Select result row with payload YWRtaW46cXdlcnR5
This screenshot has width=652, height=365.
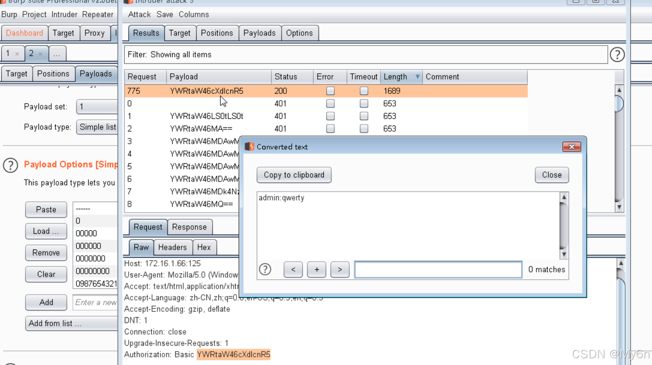coord(326,91)
